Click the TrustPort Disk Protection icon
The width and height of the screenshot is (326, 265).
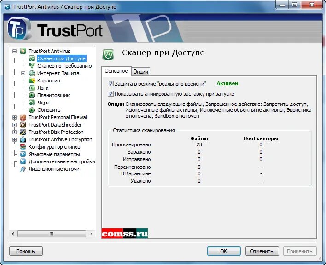coord(23,132)
